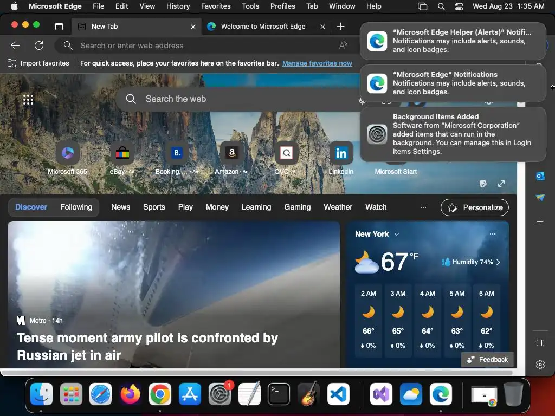Open Visual Studio Code in the Dock
The width and height of the screenshot is (555, 416).
coord(338,394)
